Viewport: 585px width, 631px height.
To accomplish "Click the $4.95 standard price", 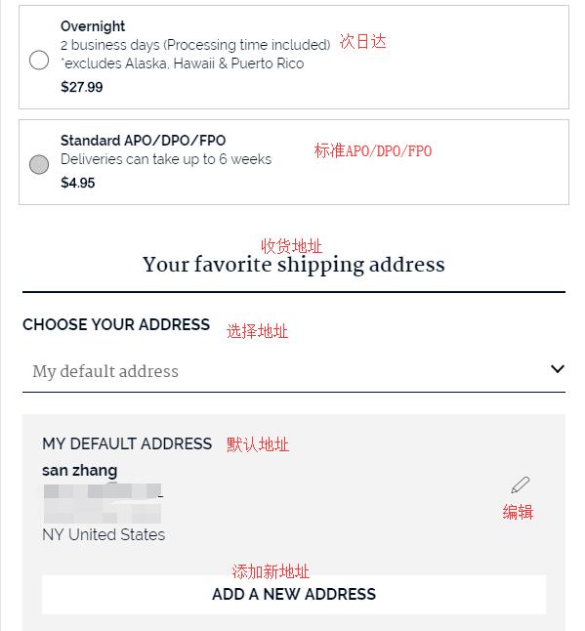I will (78, 183).
